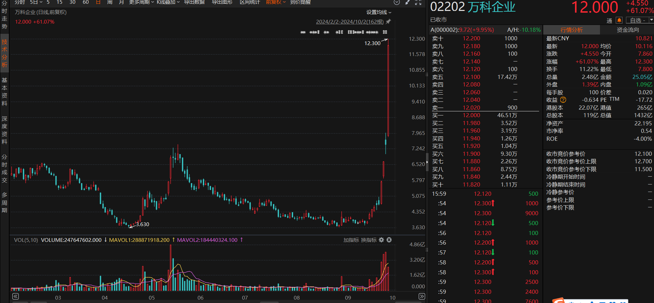Open volume indicator settings gear
654x303 pixels.
(381, 240)
